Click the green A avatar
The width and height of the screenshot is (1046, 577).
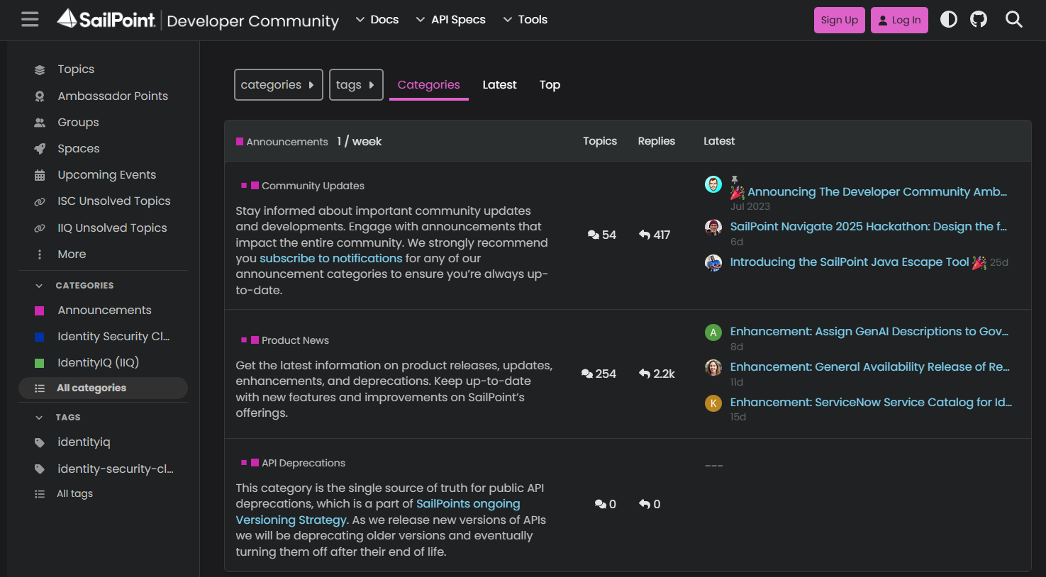pos(713,332)
